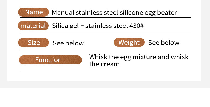Screen dimensions: 210x107
Task: Click "See below" beside the Weight label
Action: click(x=164, y=43)
